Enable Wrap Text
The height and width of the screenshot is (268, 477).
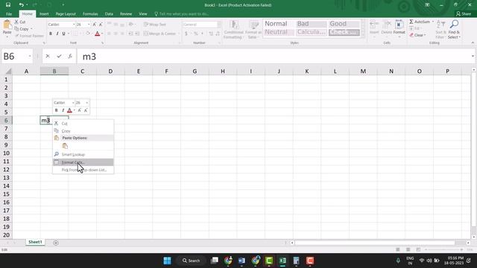[155, 25]
